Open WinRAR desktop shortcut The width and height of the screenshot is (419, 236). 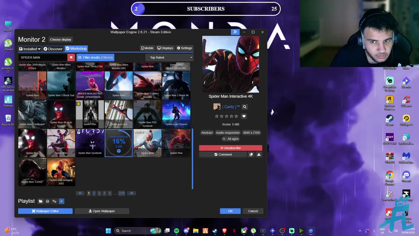point(390,158)
